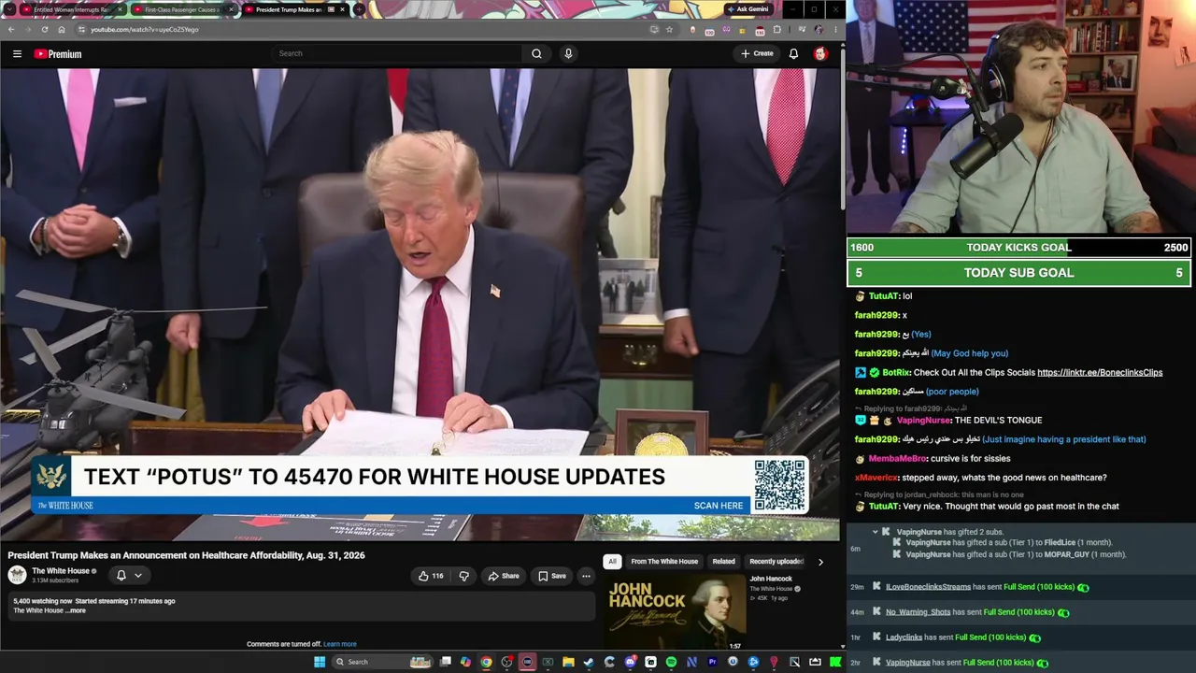Open the YouTube guide hamburger menu
This screenshot has width=1196, height=673.
click(17, 54)
